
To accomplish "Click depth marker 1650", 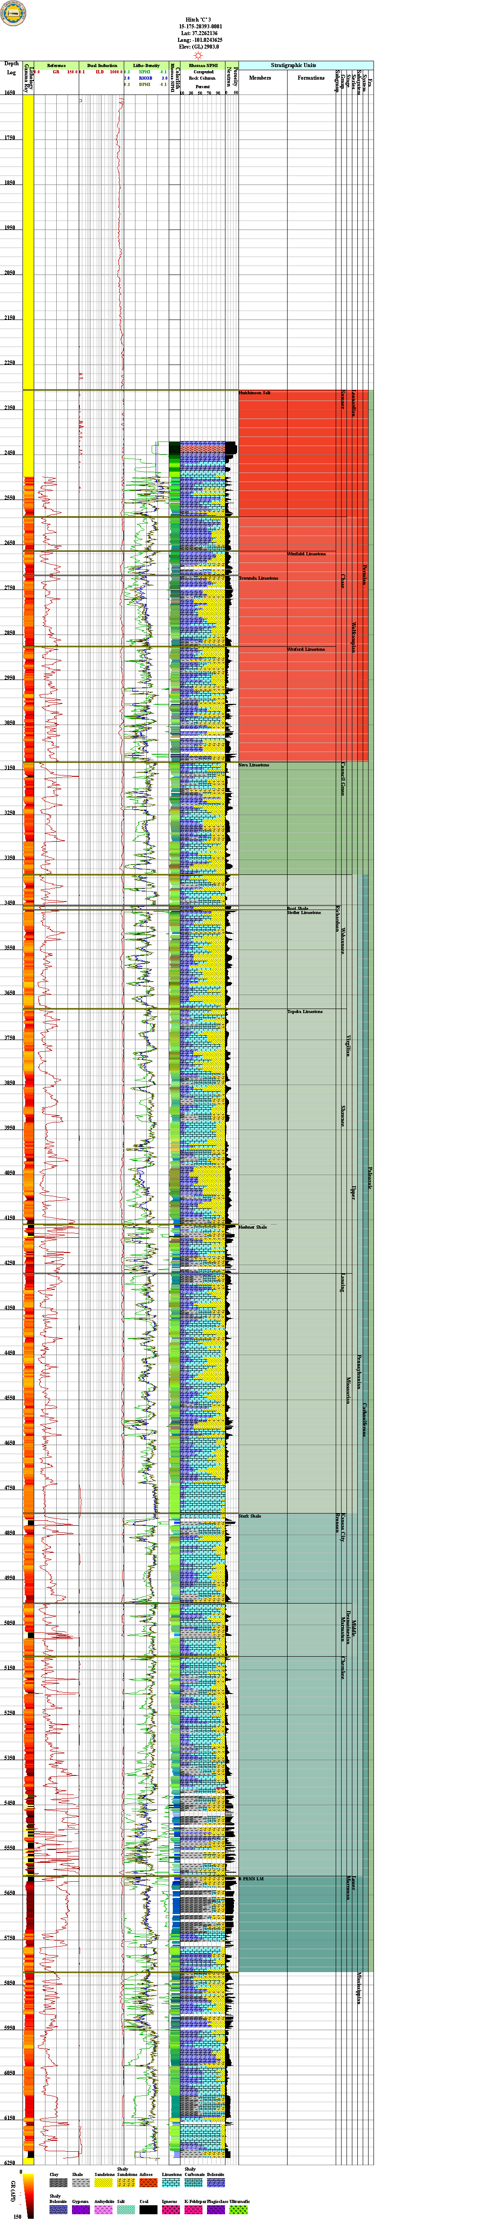I will [x=10, y=92].
